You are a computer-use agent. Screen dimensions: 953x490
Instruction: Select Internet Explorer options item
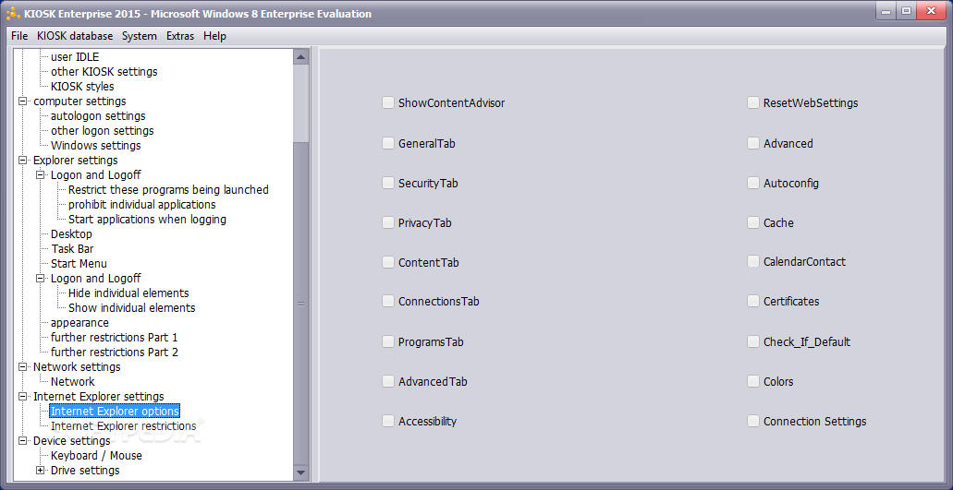click(115, 412)
